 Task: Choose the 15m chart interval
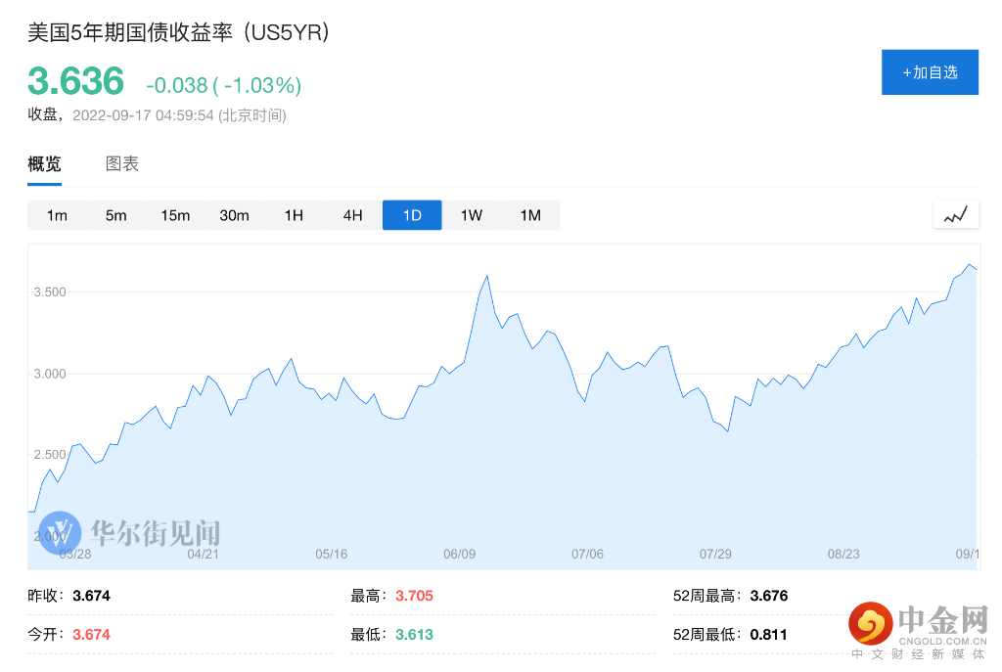pyautogui.click(x=175, y=215)
